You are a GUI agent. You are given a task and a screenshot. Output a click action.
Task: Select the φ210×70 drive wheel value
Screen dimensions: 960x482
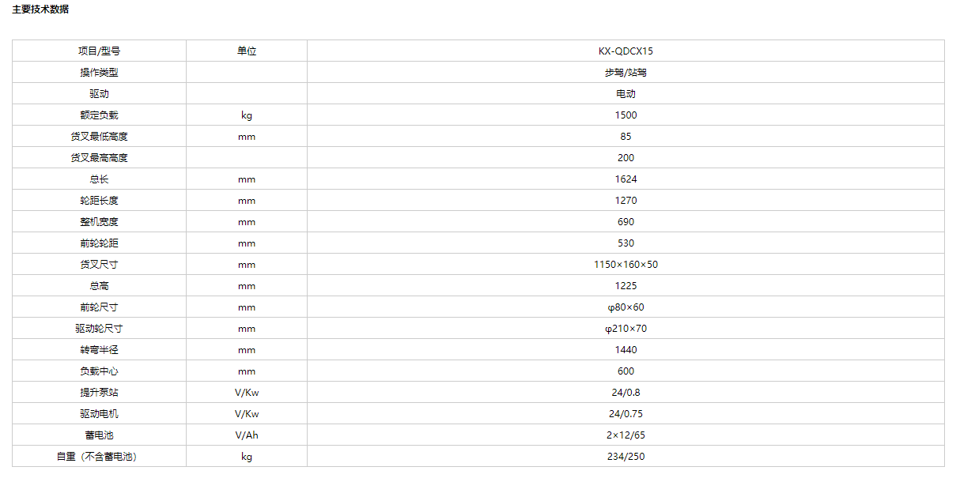pos(626,328)
